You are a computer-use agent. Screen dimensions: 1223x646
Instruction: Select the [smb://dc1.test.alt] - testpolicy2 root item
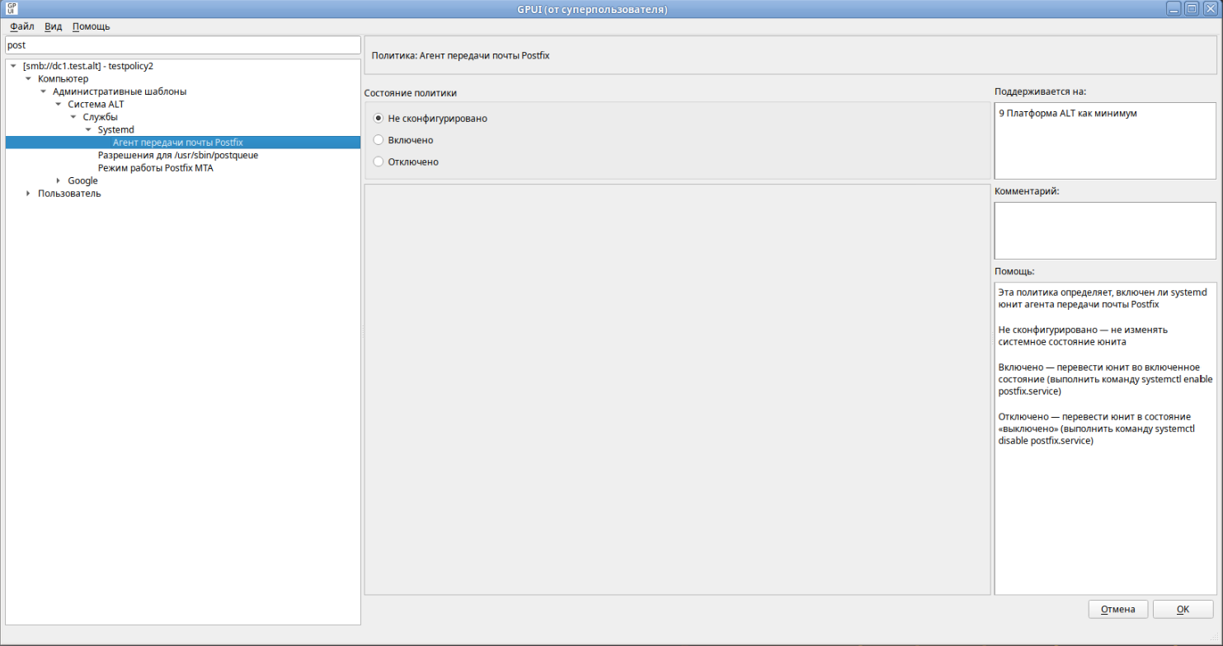[88, 66]
